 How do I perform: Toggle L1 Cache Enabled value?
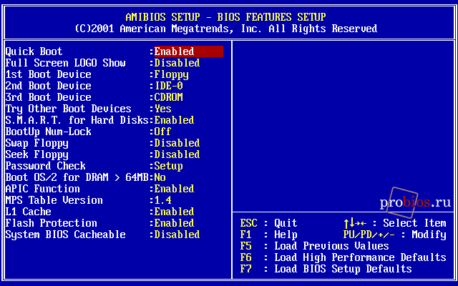[174, 212]
